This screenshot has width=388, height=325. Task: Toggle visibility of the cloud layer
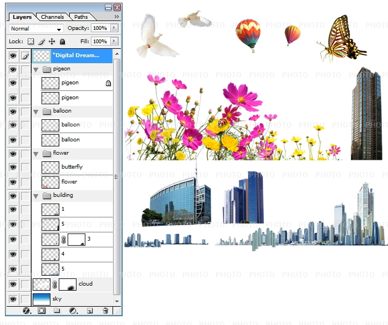pyautogui.click(x=13, y=284)
